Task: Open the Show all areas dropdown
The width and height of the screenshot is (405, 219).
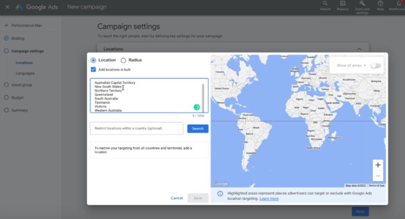Action: coord(351,65)
